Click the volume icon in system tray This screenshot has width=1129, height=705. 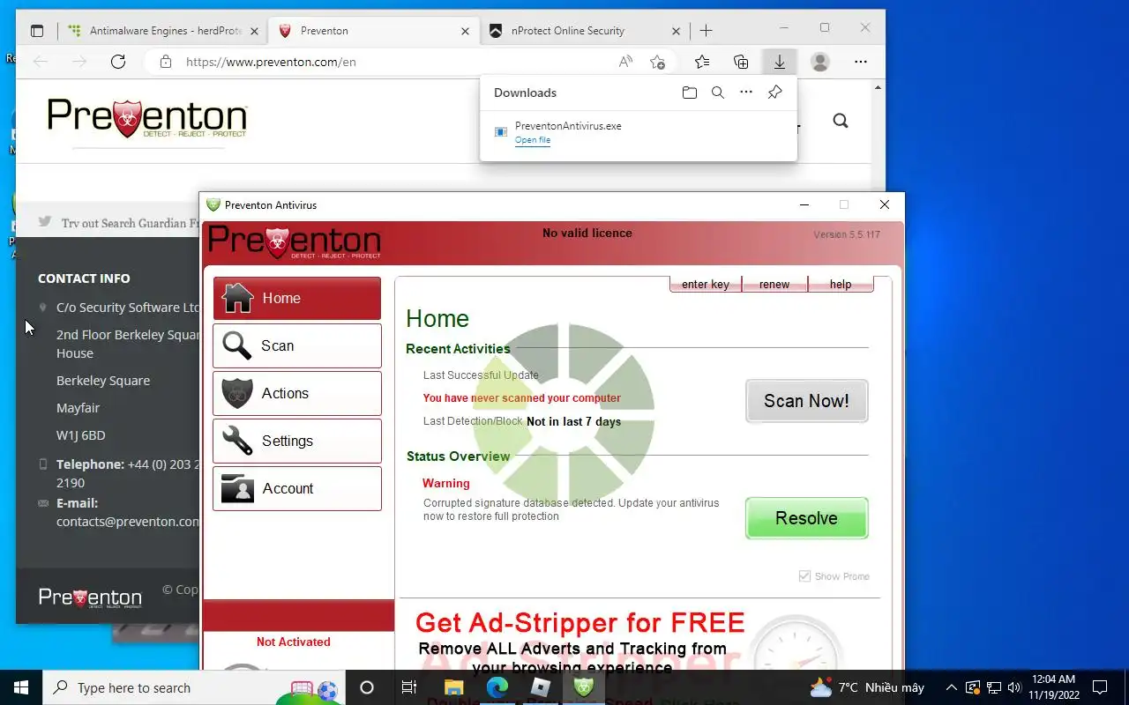(1014, 687)
